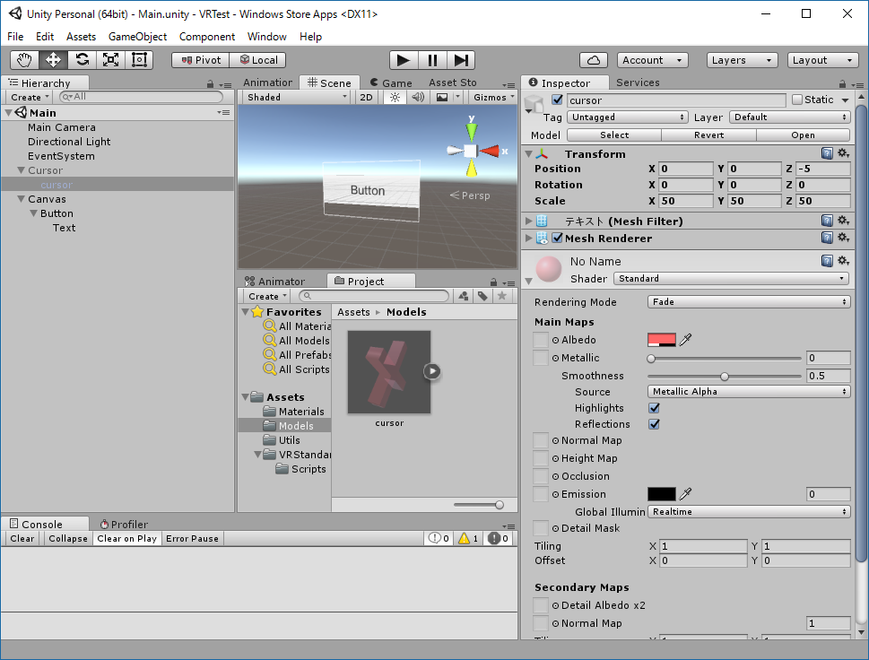Open Mesh Renderer gear menu
Screen dimensions: 869x660
tap(844, 238)
